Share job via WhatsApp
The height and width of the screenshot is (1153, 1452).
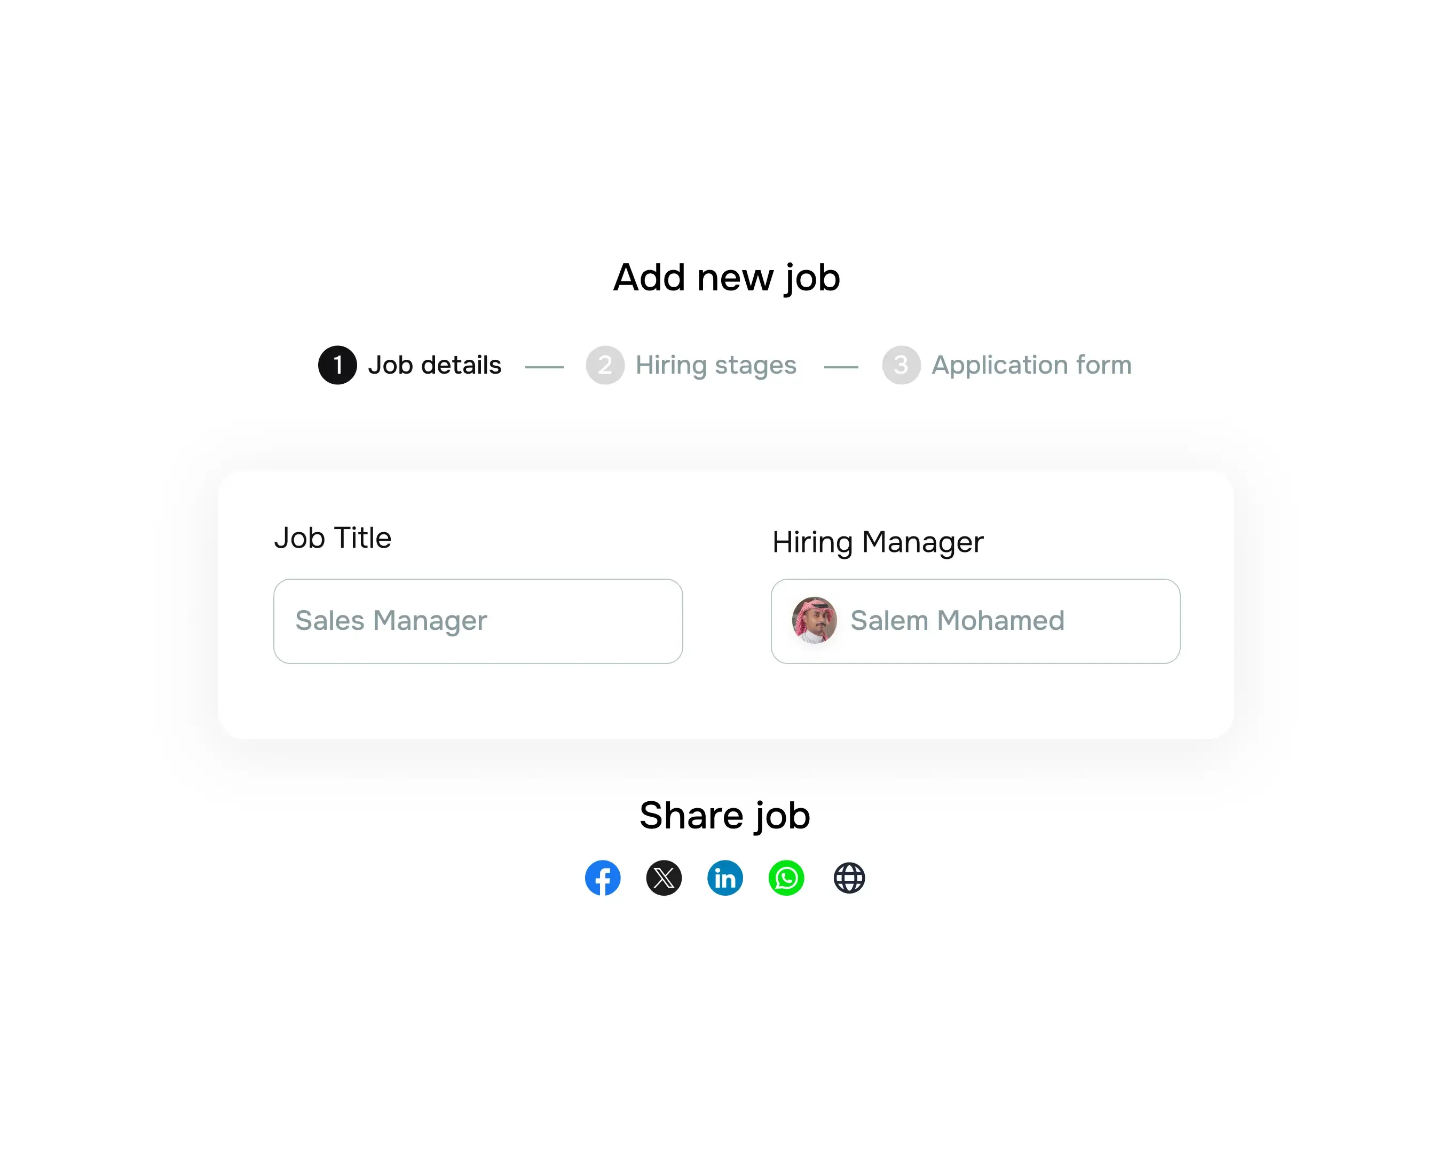787,878
